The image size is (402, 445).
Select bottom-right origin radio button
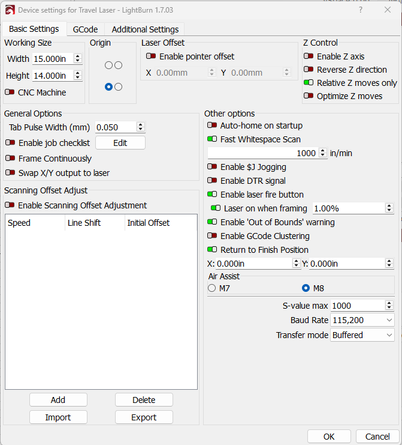coord(119,87)
